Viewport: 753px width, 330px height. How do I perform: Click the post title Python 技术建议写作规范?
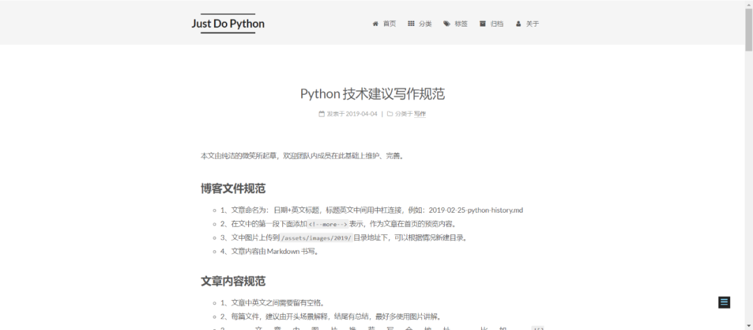click(x=372, y=93)
